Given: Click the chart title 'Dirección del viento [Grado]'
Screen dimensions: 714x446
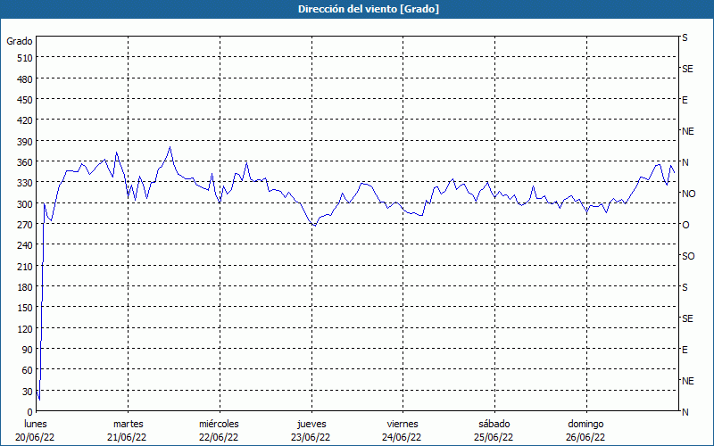Looking at the screenshot, I should (x=369, y=9).
